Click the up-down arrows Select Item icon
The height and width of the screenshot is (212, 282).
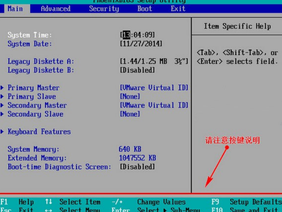(49, 202)
